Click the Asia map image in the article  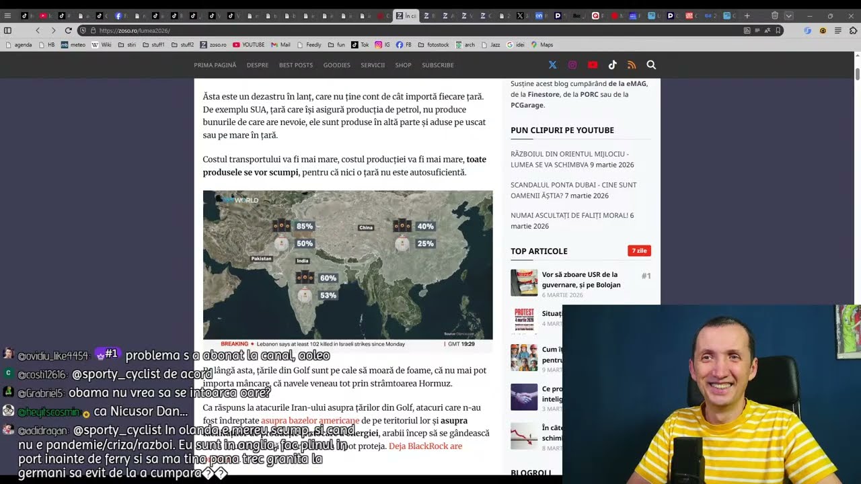click(348, 270)
